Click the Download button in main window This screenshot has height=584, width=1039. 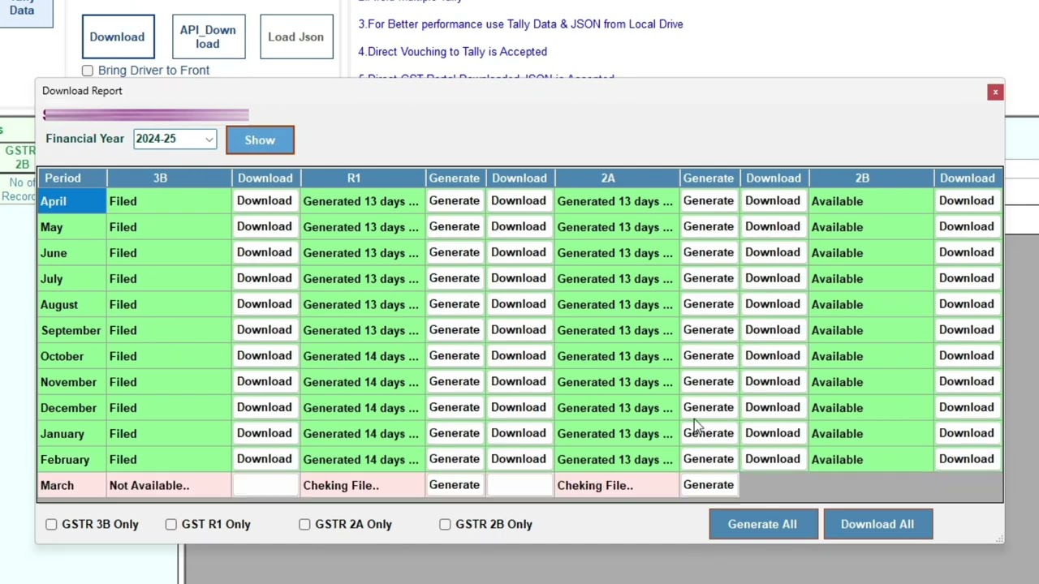click(x=118, y=36)
